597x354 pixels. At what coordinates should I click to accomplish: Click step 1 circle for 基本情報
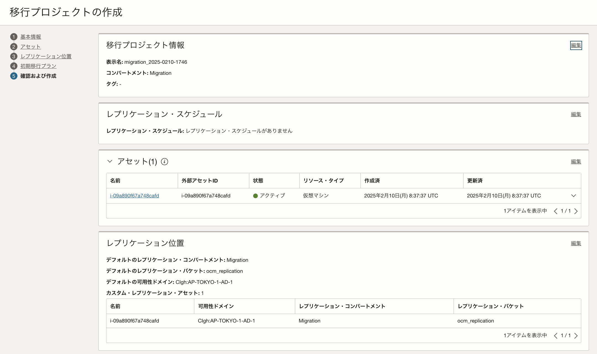tap(14, 37)
